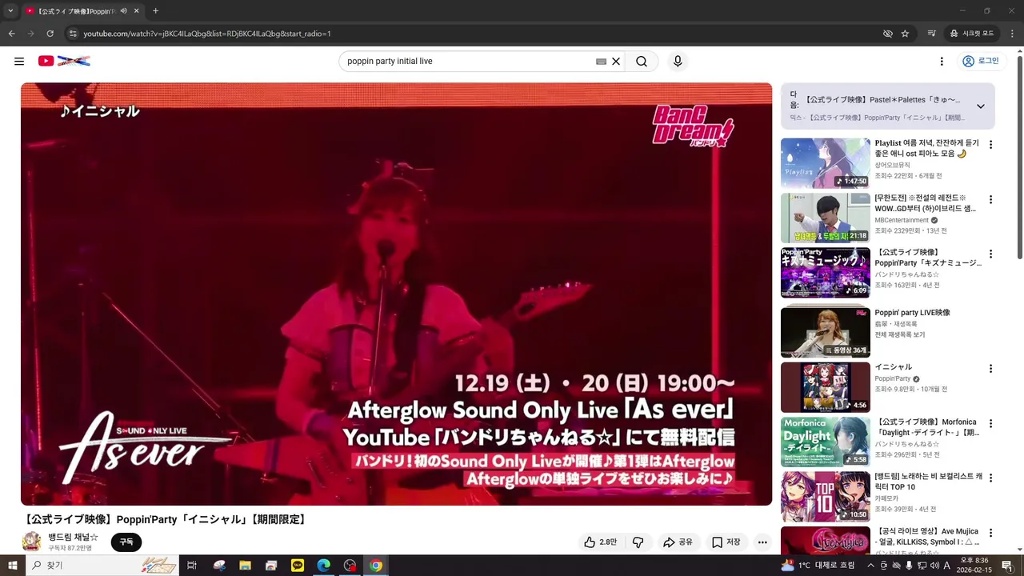The image size is (1024, 576).
Task: Open Microsoft Edge from taskbar
Action: point(324,566)
